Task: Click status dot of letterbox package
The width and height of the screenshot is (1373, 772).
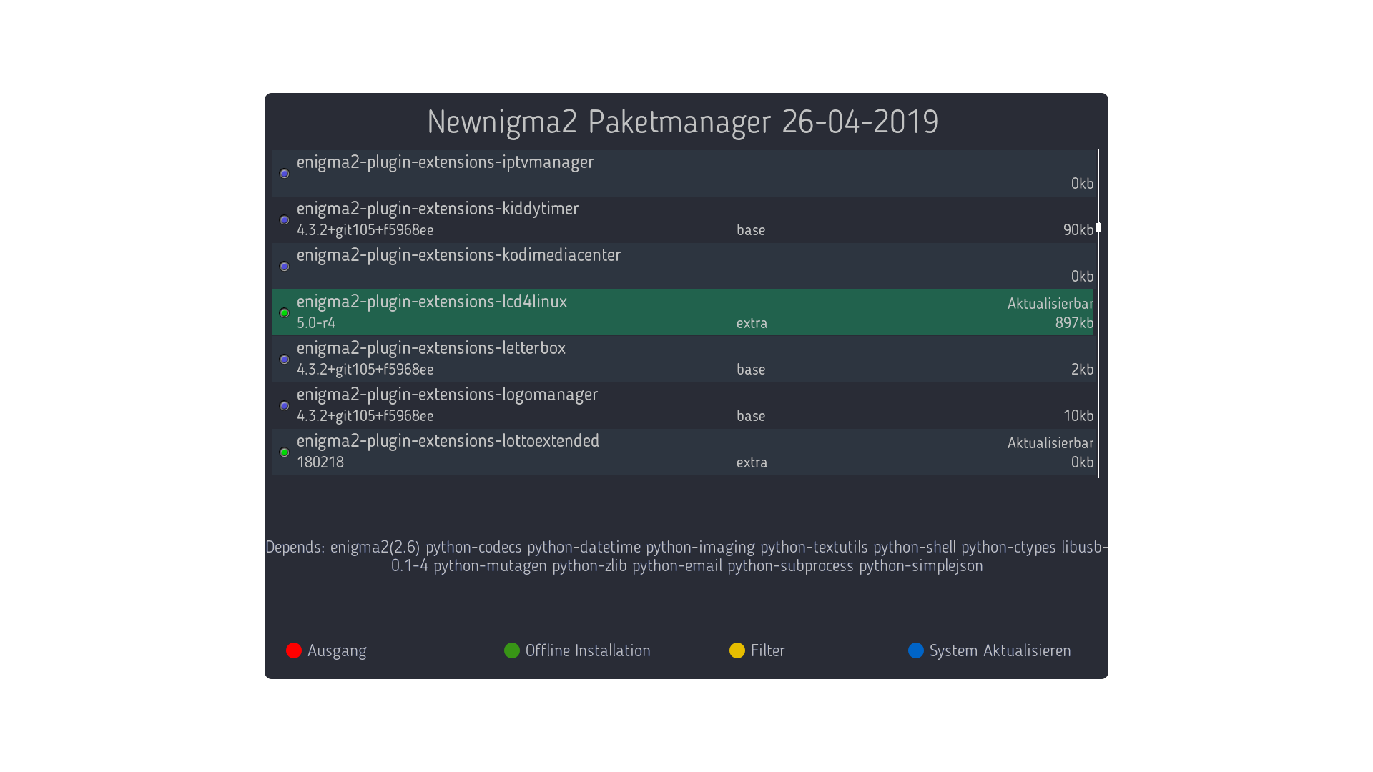Action: (285, 360)
